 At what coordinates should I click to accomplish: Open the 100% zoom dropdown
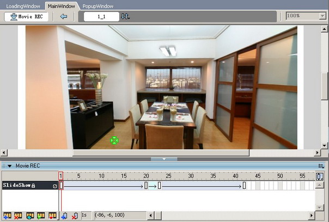pyautogui.click(x=322, y=16)
